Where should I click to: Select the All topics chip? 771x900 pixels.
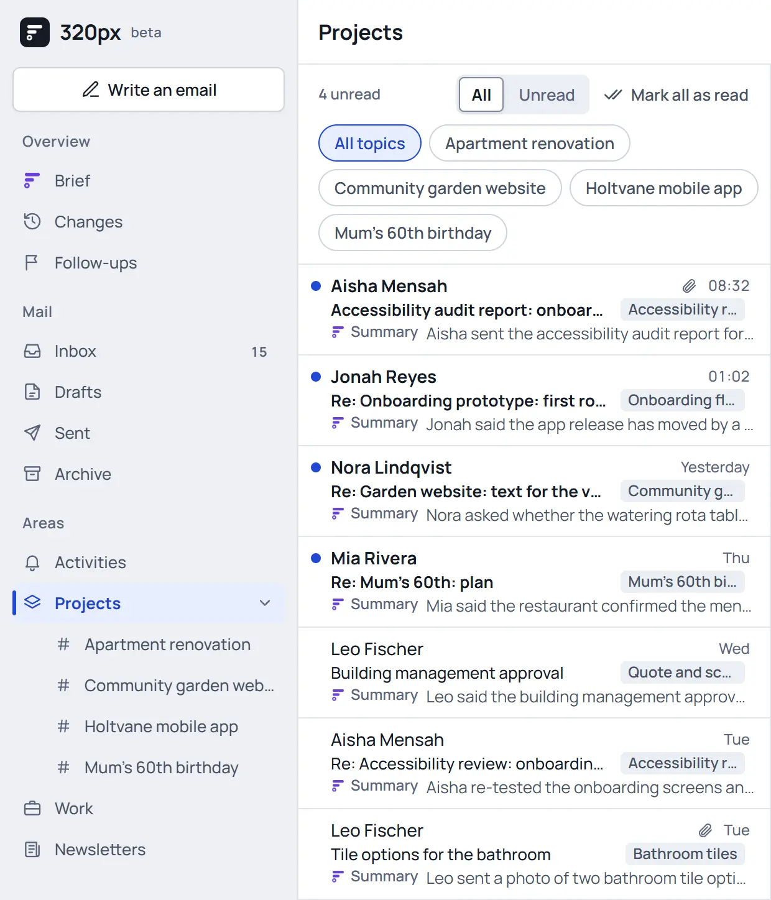tap(370, 143)
